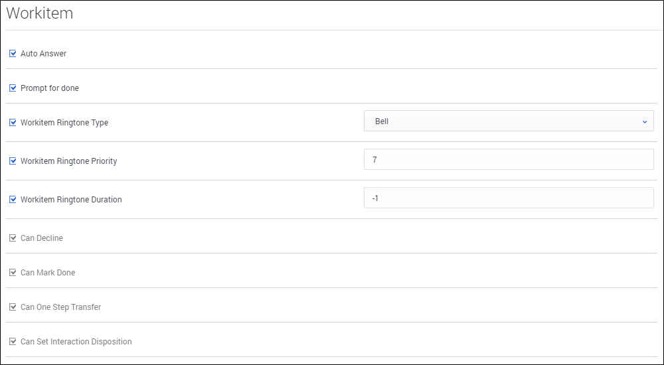Click the Can Mark Done checkbox
This screenshot has width=664, height=365.
point(13,273)
